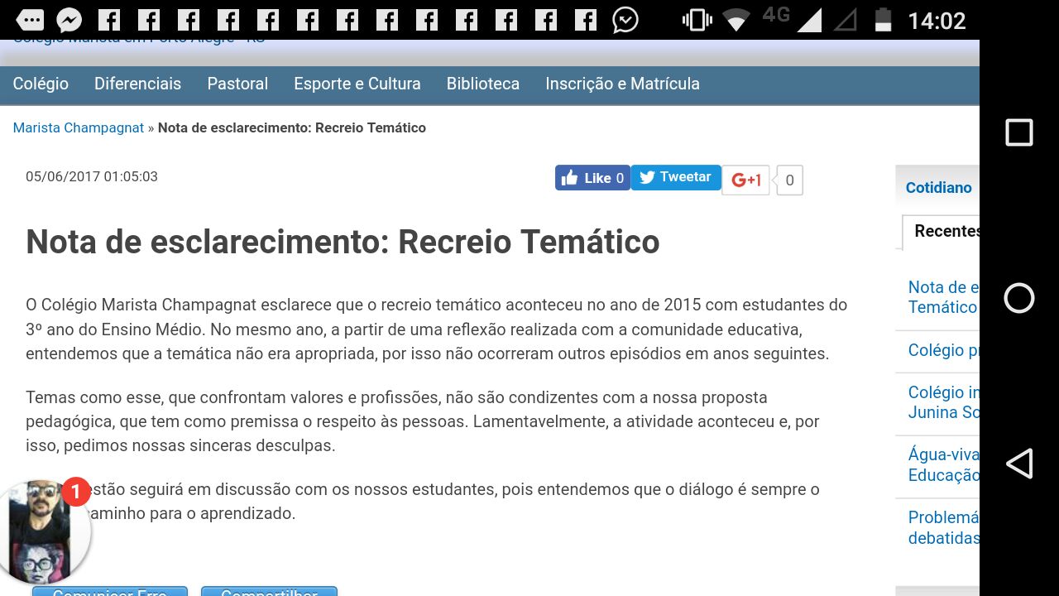Open the Água-viva sidebar news link
Screen dimensions: 1059x596
pyautogui.click(x=943, y=464)
